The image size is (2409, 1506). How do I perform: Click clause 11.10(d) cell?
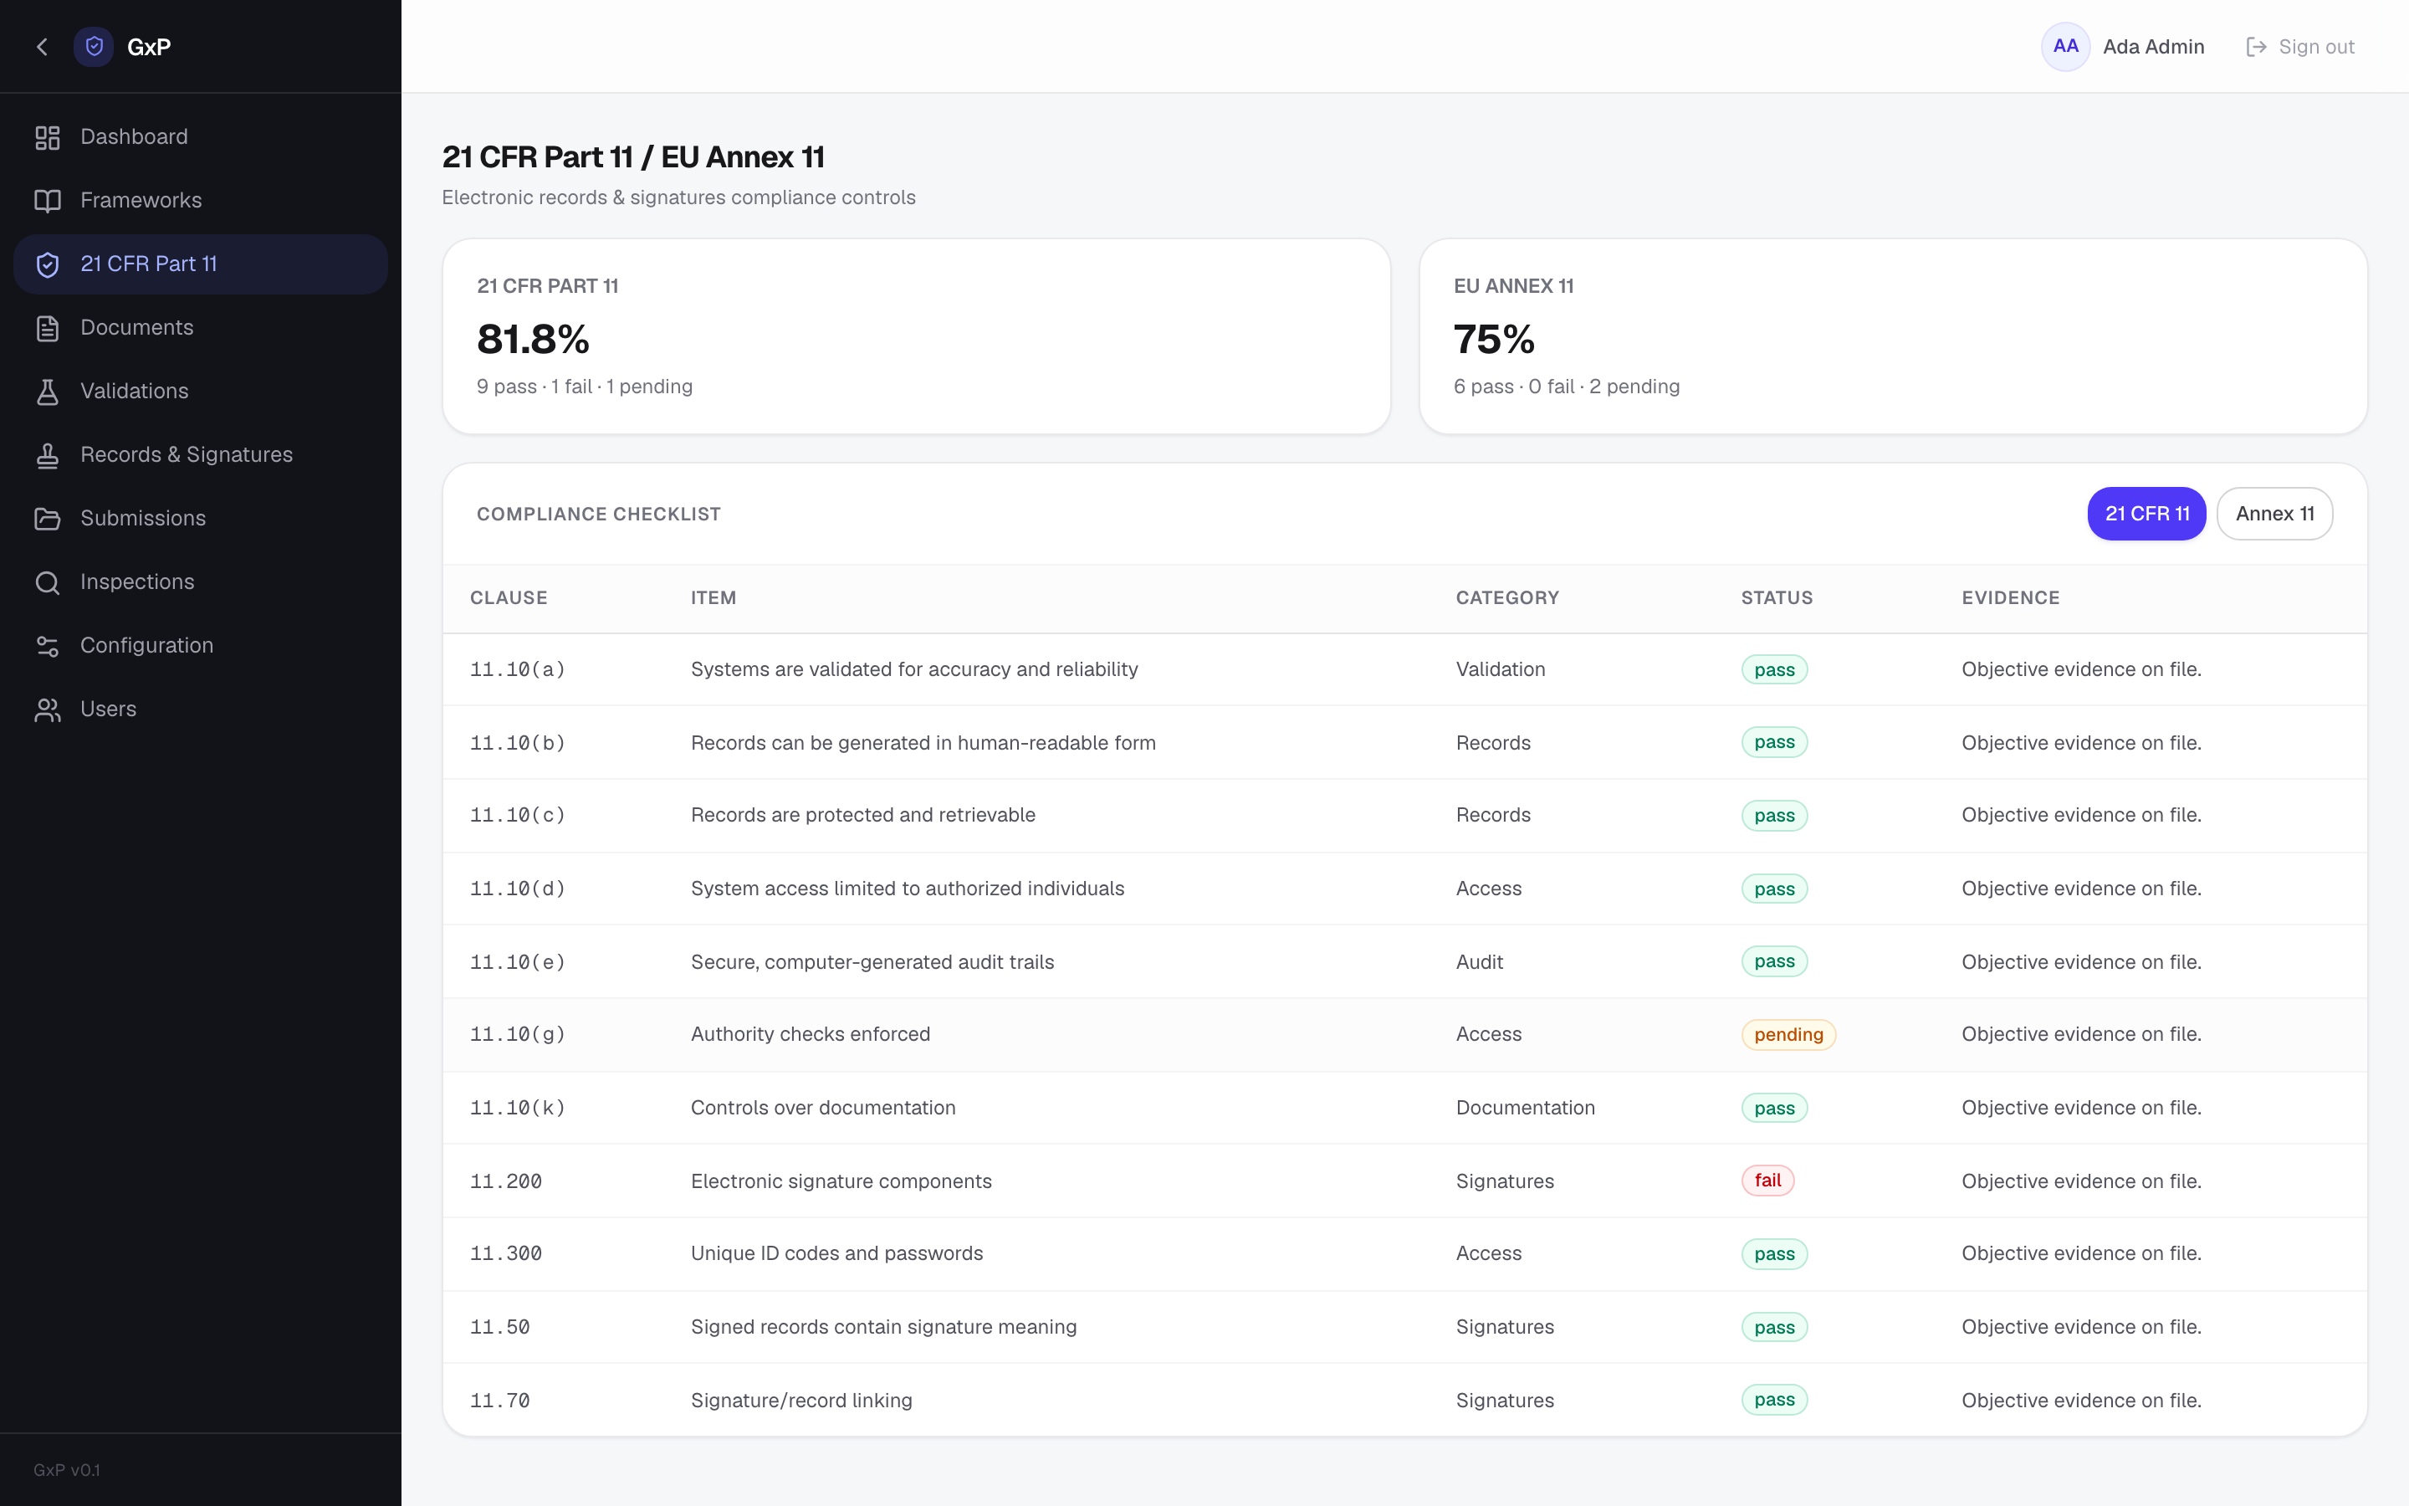point(518,889)
